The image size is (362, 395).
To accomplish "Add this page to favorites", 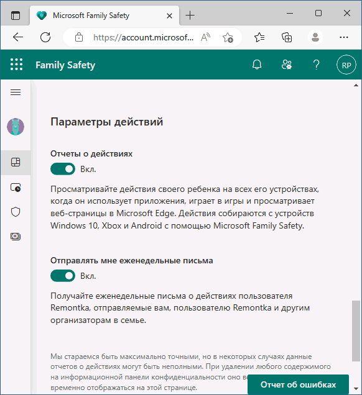I will [x=228, y=37].
